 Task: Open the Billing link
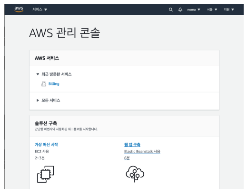click(x=54, y=84)
